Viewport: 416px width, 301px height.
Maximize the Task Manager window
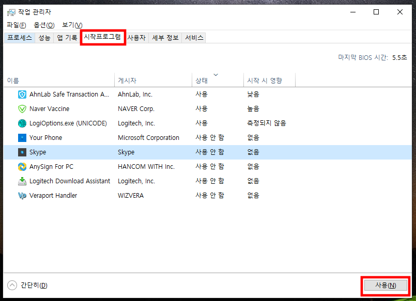pyautogui.click(x=376, y=12)
